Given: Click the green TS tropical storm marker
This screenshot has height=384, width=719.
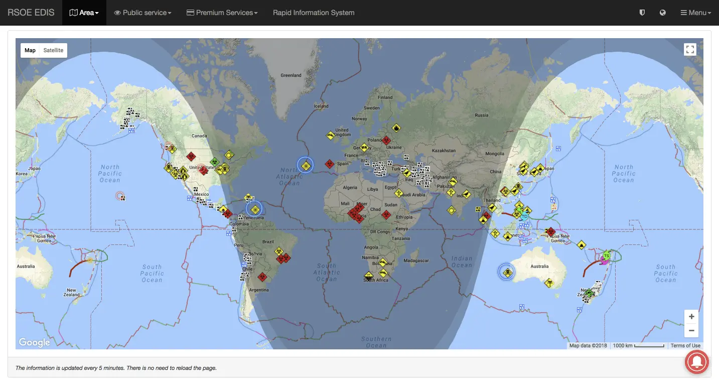Looking at the screenshot, I should point(607,255).
